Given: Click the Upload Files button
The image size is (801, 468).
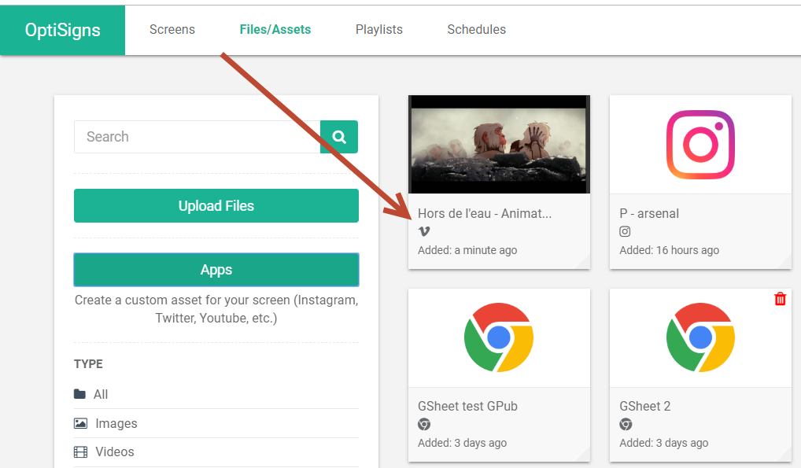Looking at the screenshot, I should click(216, 205).
